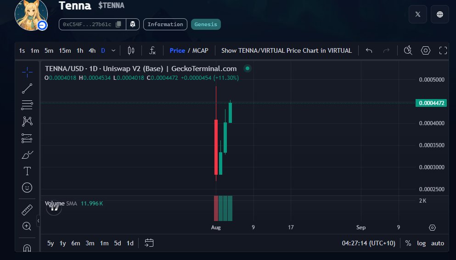The height and width of the screenshot is (260, 456).
Task: Toggle chart to MCAP view
Action: point(200,50)
